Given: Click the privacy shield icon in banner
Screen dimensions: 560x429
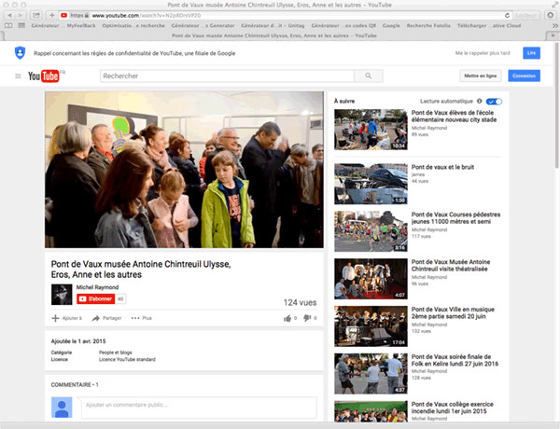Looking at the screenshot, I should pyautogui.click(x=20, y=53).
